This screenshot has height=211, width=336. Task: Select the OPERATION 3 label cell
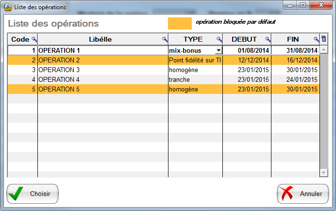[102, 70]
